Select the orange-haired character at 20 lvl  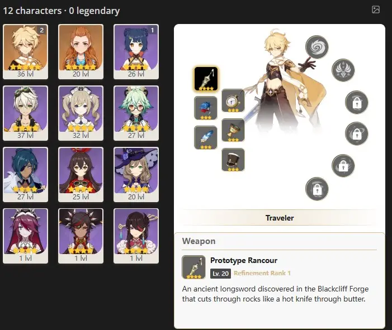[81, 52]
